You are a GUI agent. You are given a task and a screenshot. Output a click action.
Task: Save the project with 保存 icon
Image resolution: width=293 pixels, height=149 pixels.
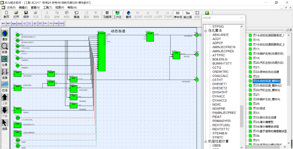[x=26, y=14]
